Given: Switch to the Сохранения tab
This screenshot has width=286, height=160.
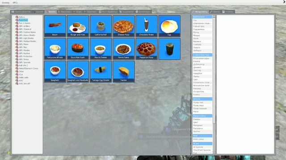Looking at the screenshot, I should [x=126, y=12].
